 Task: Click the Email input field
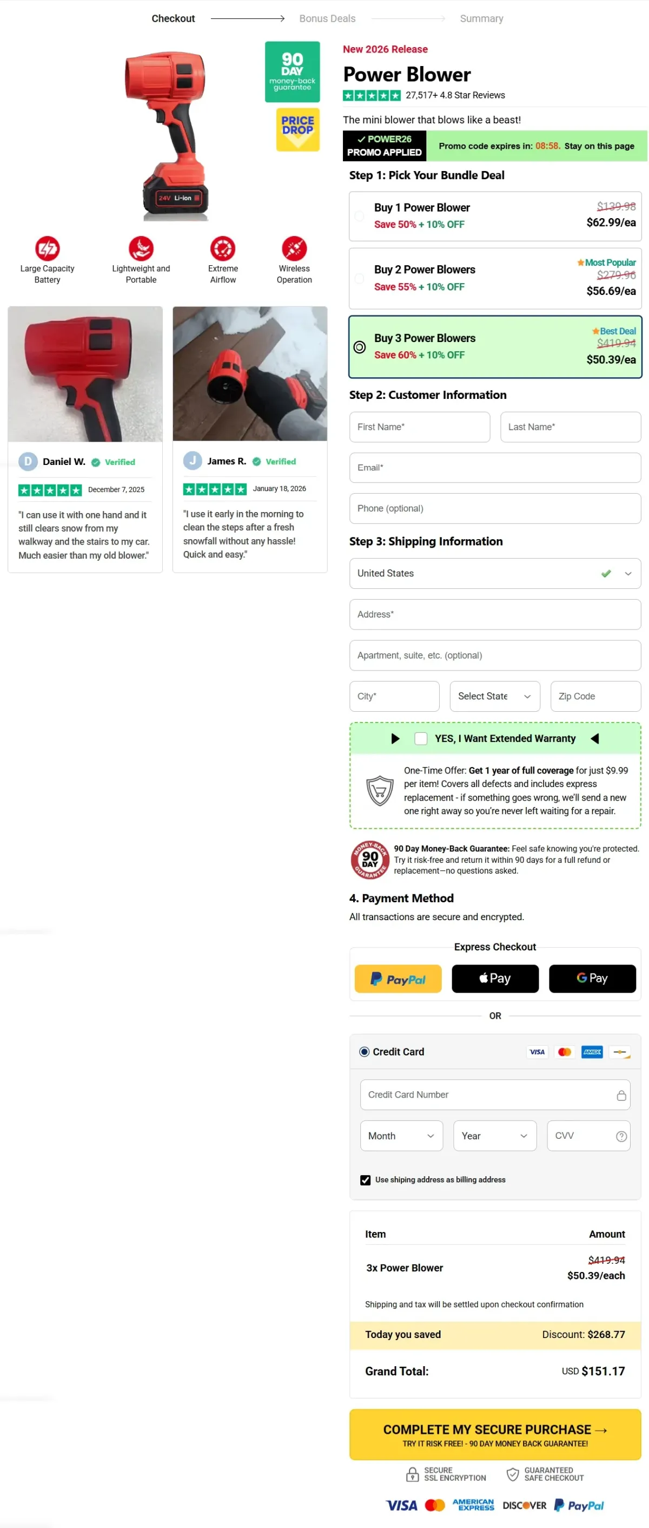(x=495, y=468)
